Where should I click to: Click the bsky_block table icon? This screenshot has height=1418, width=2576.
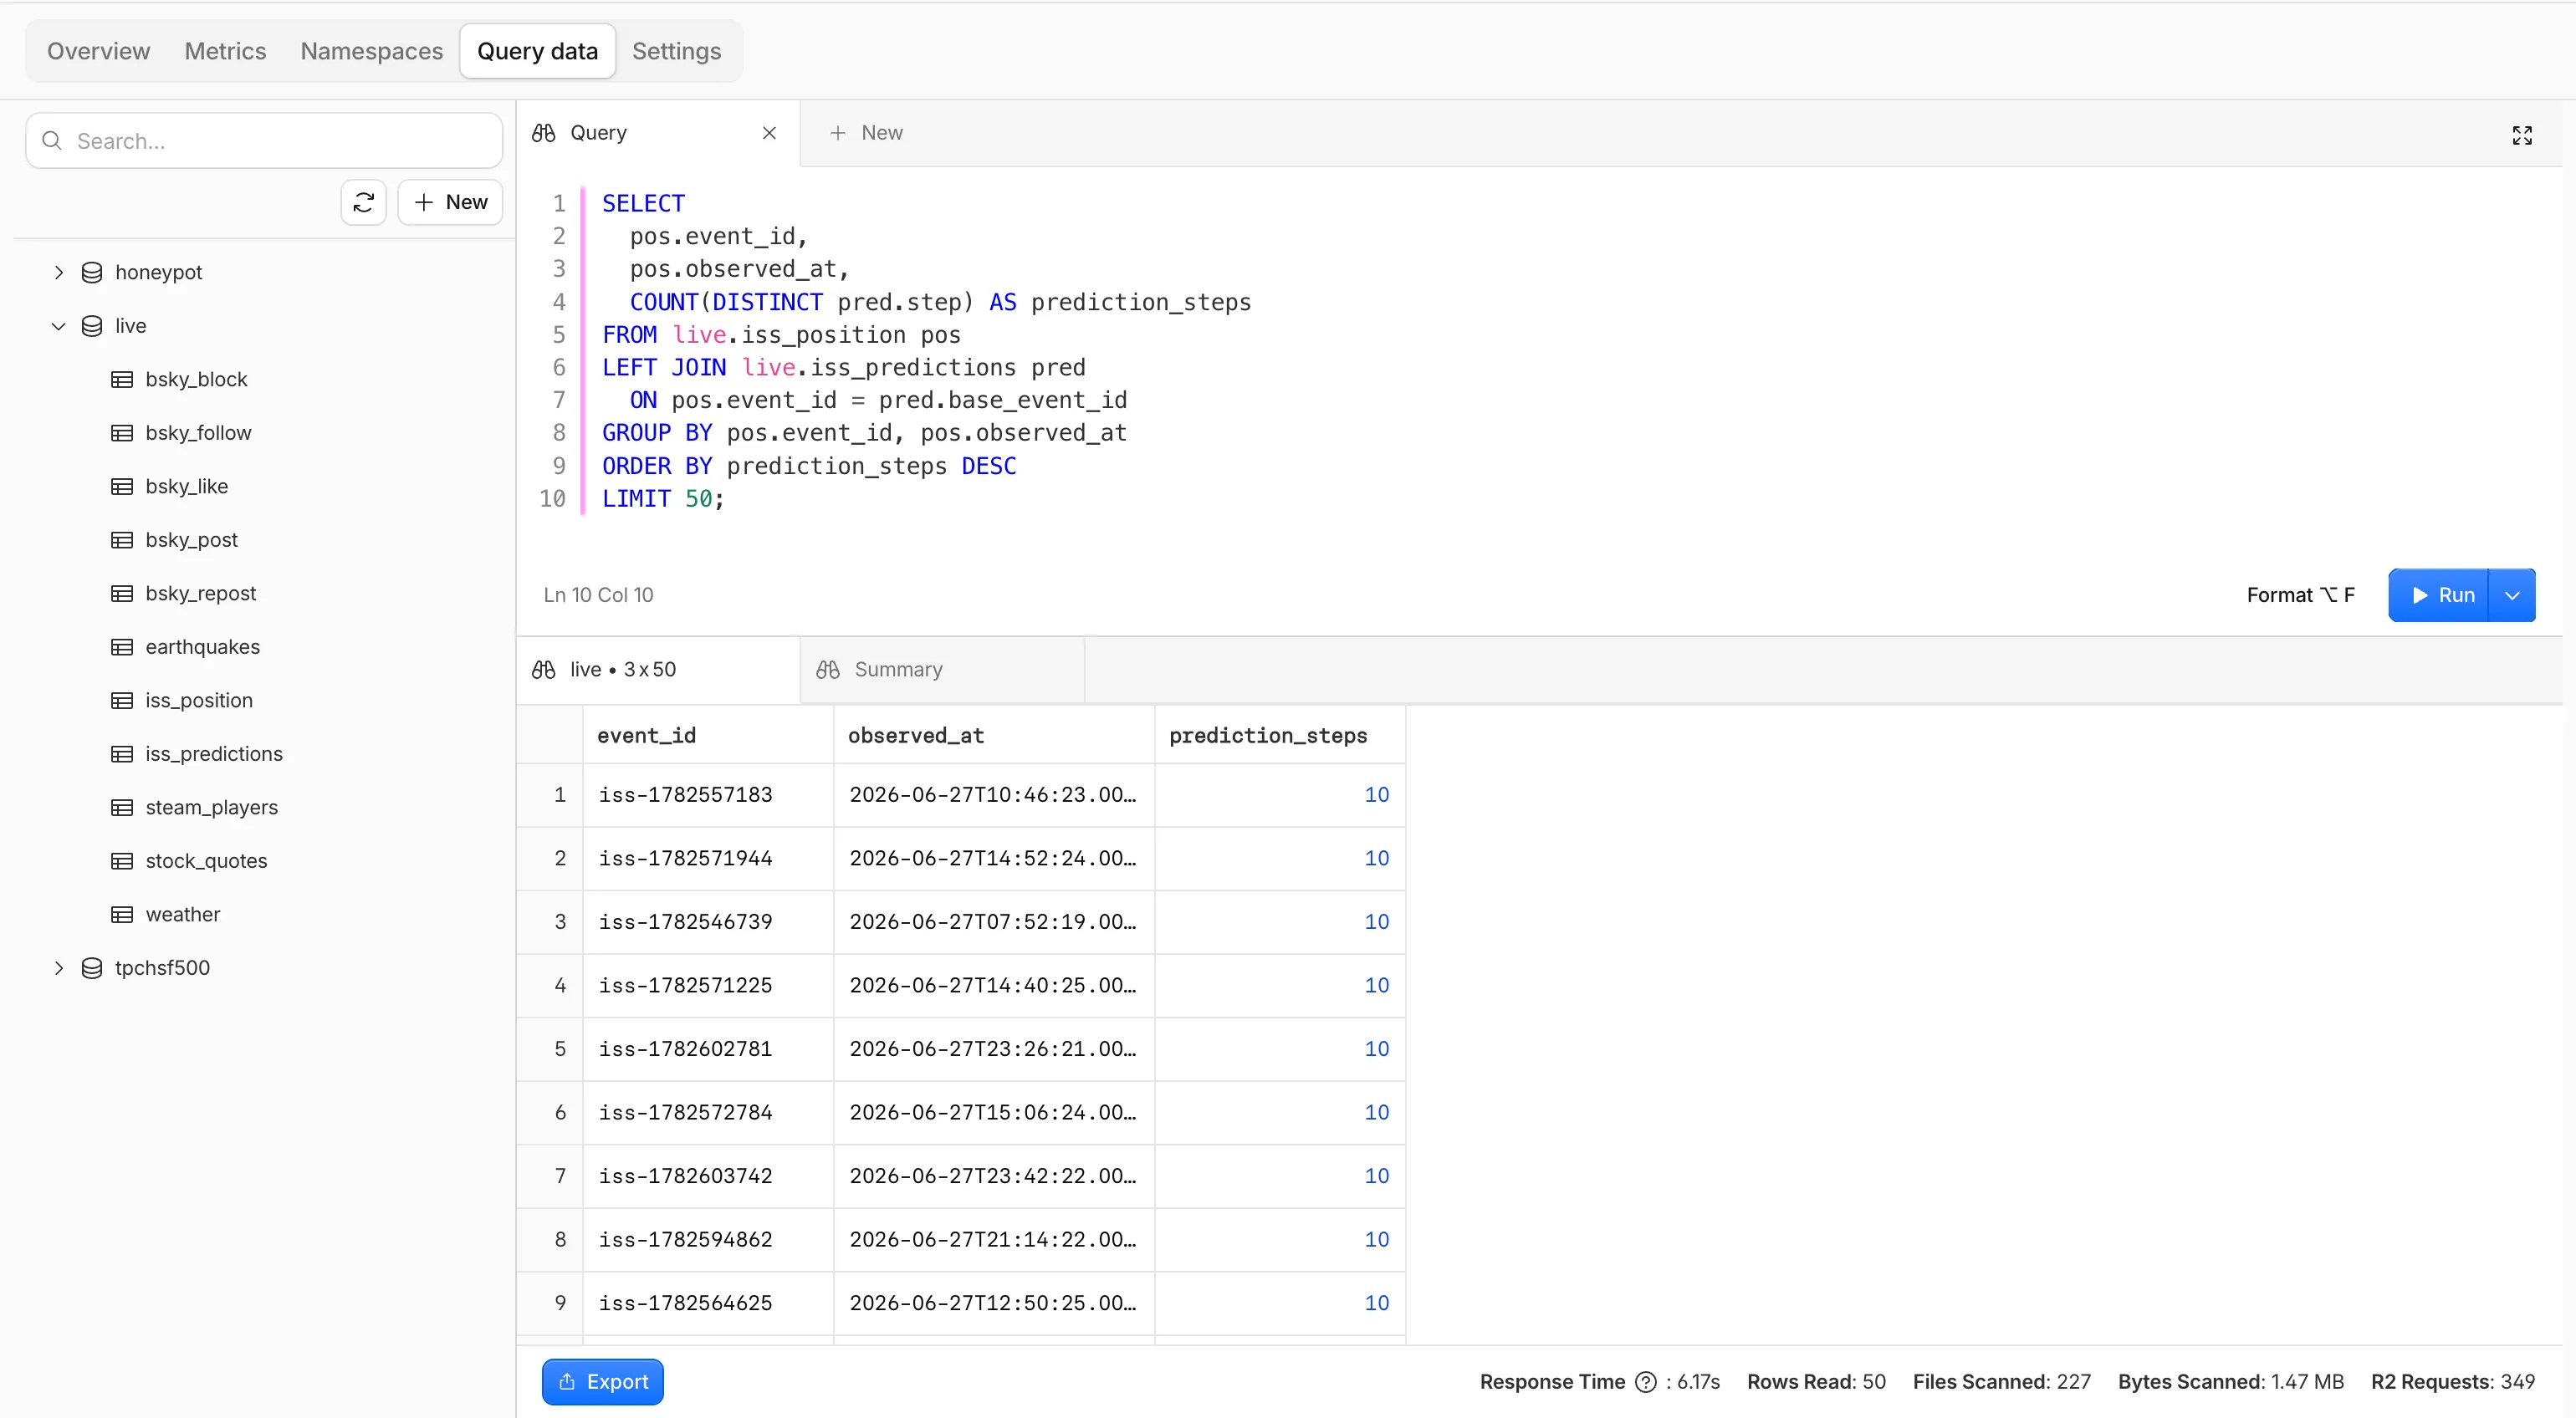[122, 379]
